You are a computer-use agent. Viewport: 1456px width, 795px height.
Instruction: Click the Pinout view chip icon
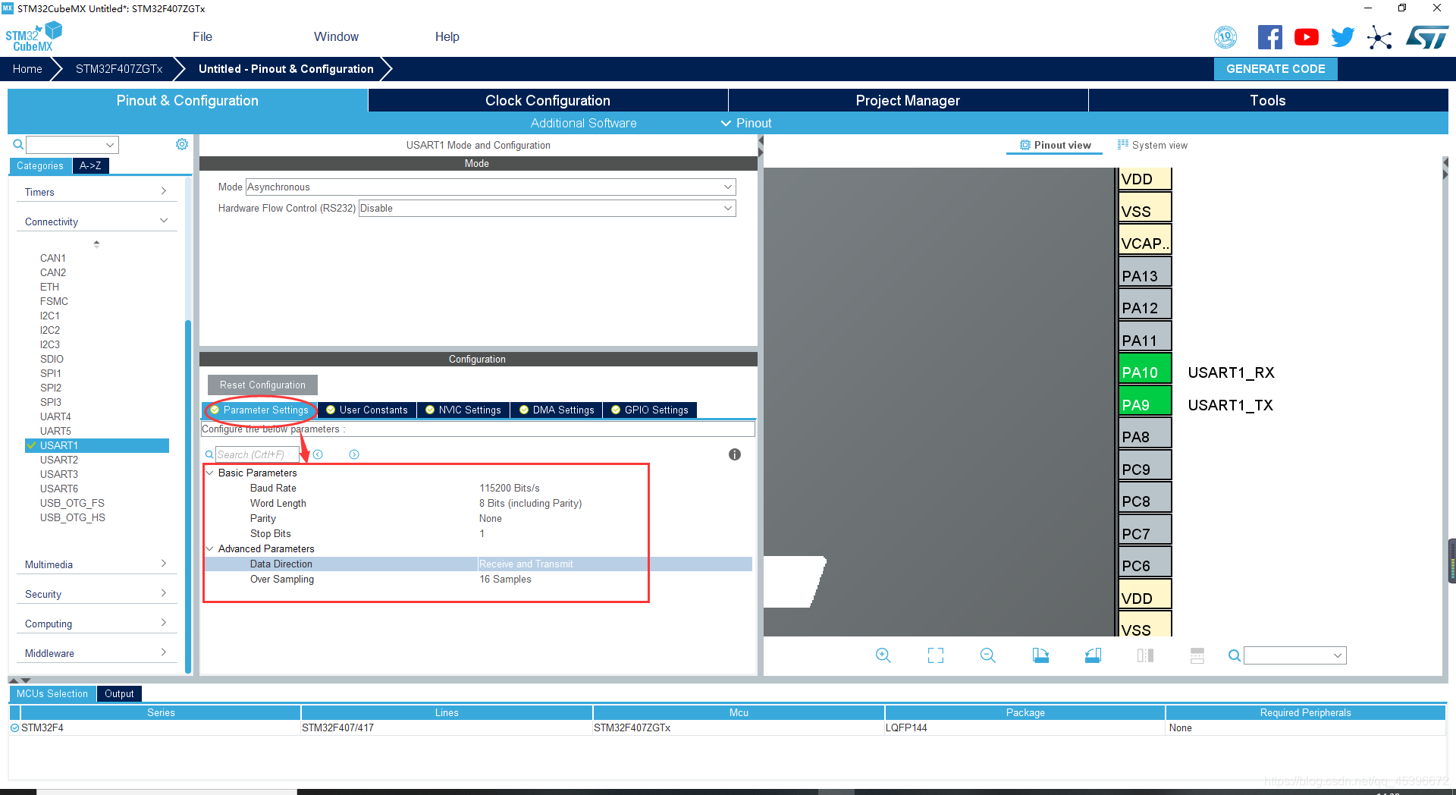click(1025, 145)
